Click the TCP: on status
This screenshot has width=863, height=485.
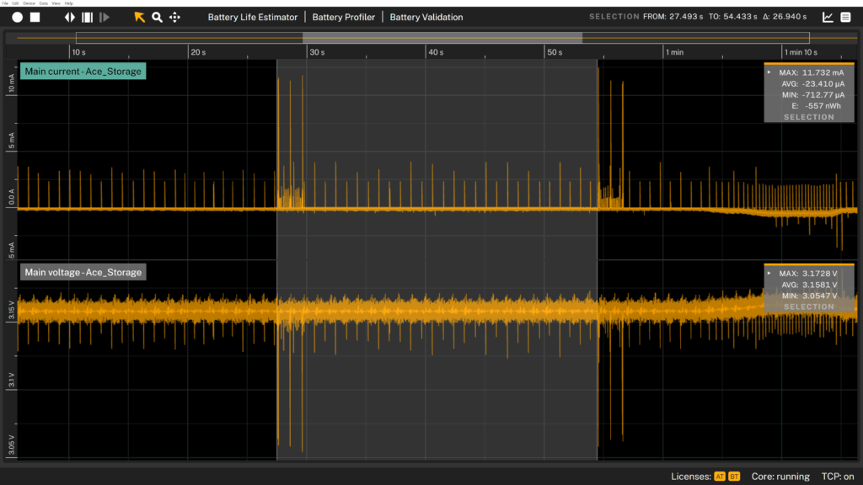pos(838,477)
